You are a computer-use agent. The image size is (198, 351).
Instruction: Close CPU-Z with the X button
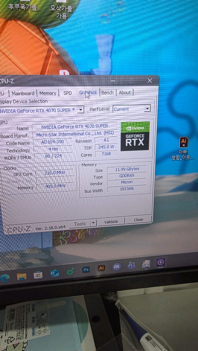coord(150,80)
